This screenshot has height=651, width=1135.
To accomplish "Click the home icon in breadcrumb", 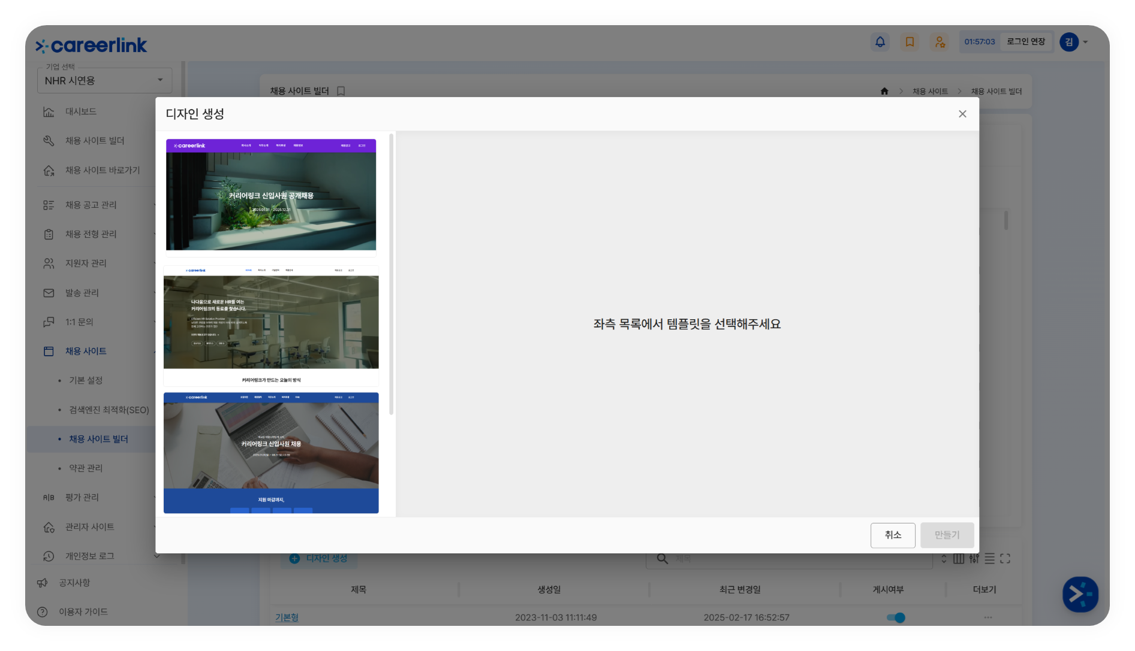I will coord(884,91).
